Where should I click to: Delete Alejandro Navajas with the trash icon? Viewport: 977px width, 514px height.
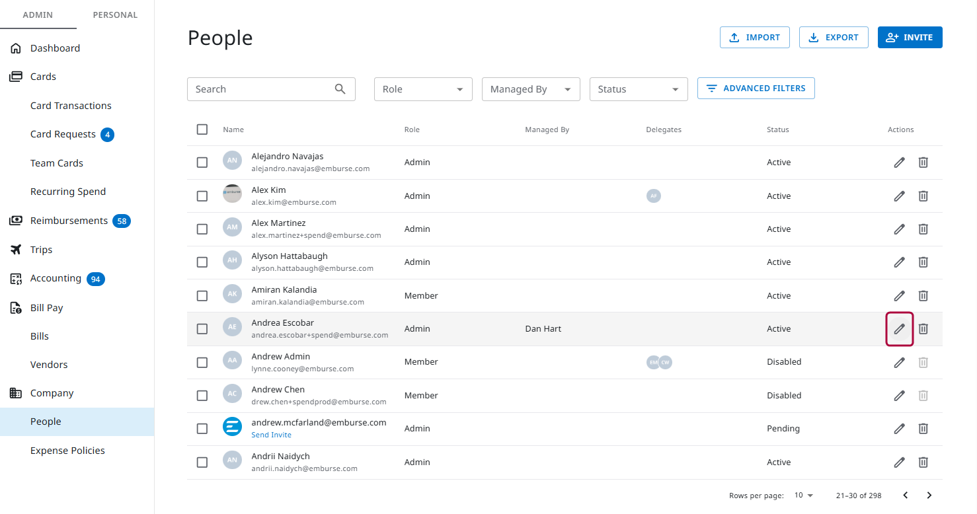[923, 162]
